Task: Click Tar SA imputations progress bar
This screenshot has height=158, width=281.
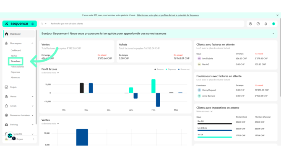Action: (215, 137)
